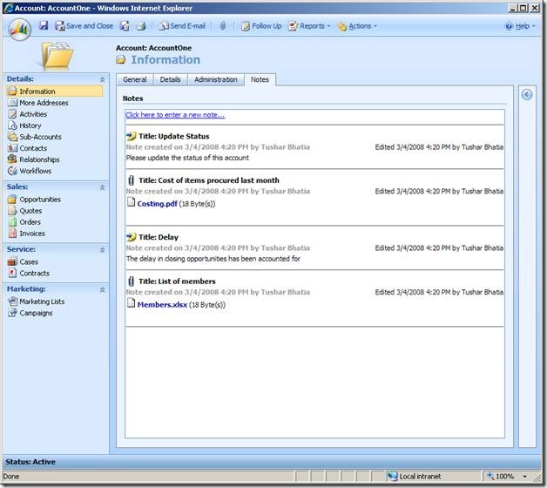Click the round arrow button on right panel
This screenshot has height=488, width=547.
(527, 94)
